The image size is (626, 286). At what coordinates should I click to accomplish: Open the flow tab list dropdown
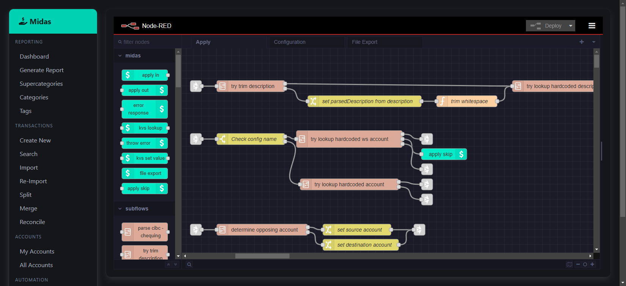(x=594, y=42)
